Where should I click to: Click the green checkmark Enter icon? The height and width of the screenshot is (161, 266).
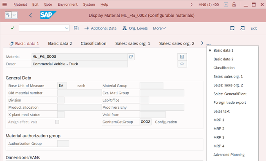[12, 28]
